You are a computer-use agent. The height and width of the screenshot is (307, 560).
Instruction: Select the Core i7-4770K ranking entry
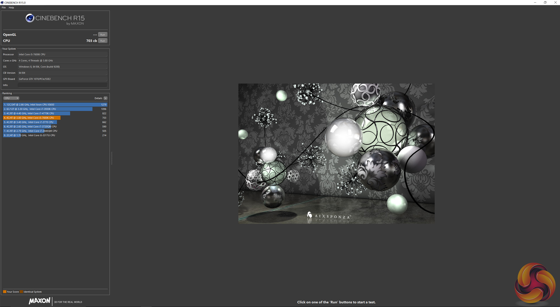pos(55,114)
